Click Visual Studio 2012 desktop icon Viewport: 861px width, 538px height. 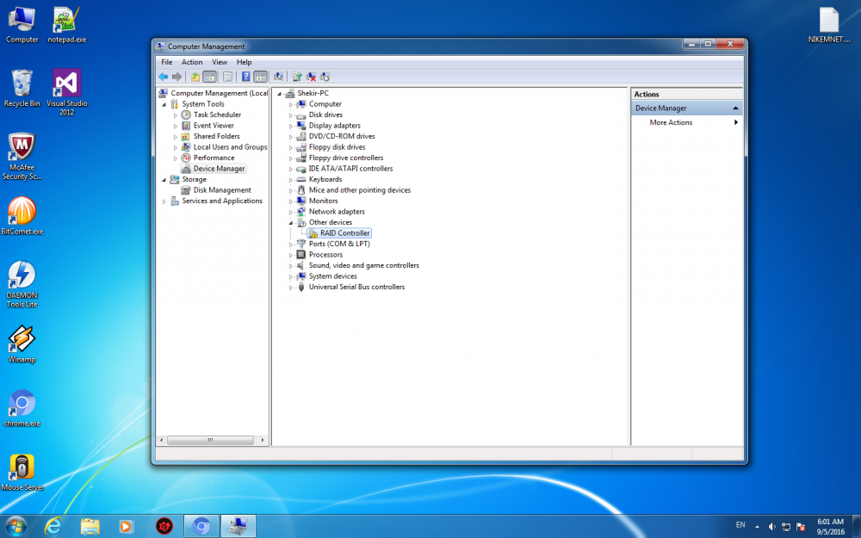click(67, 92)
